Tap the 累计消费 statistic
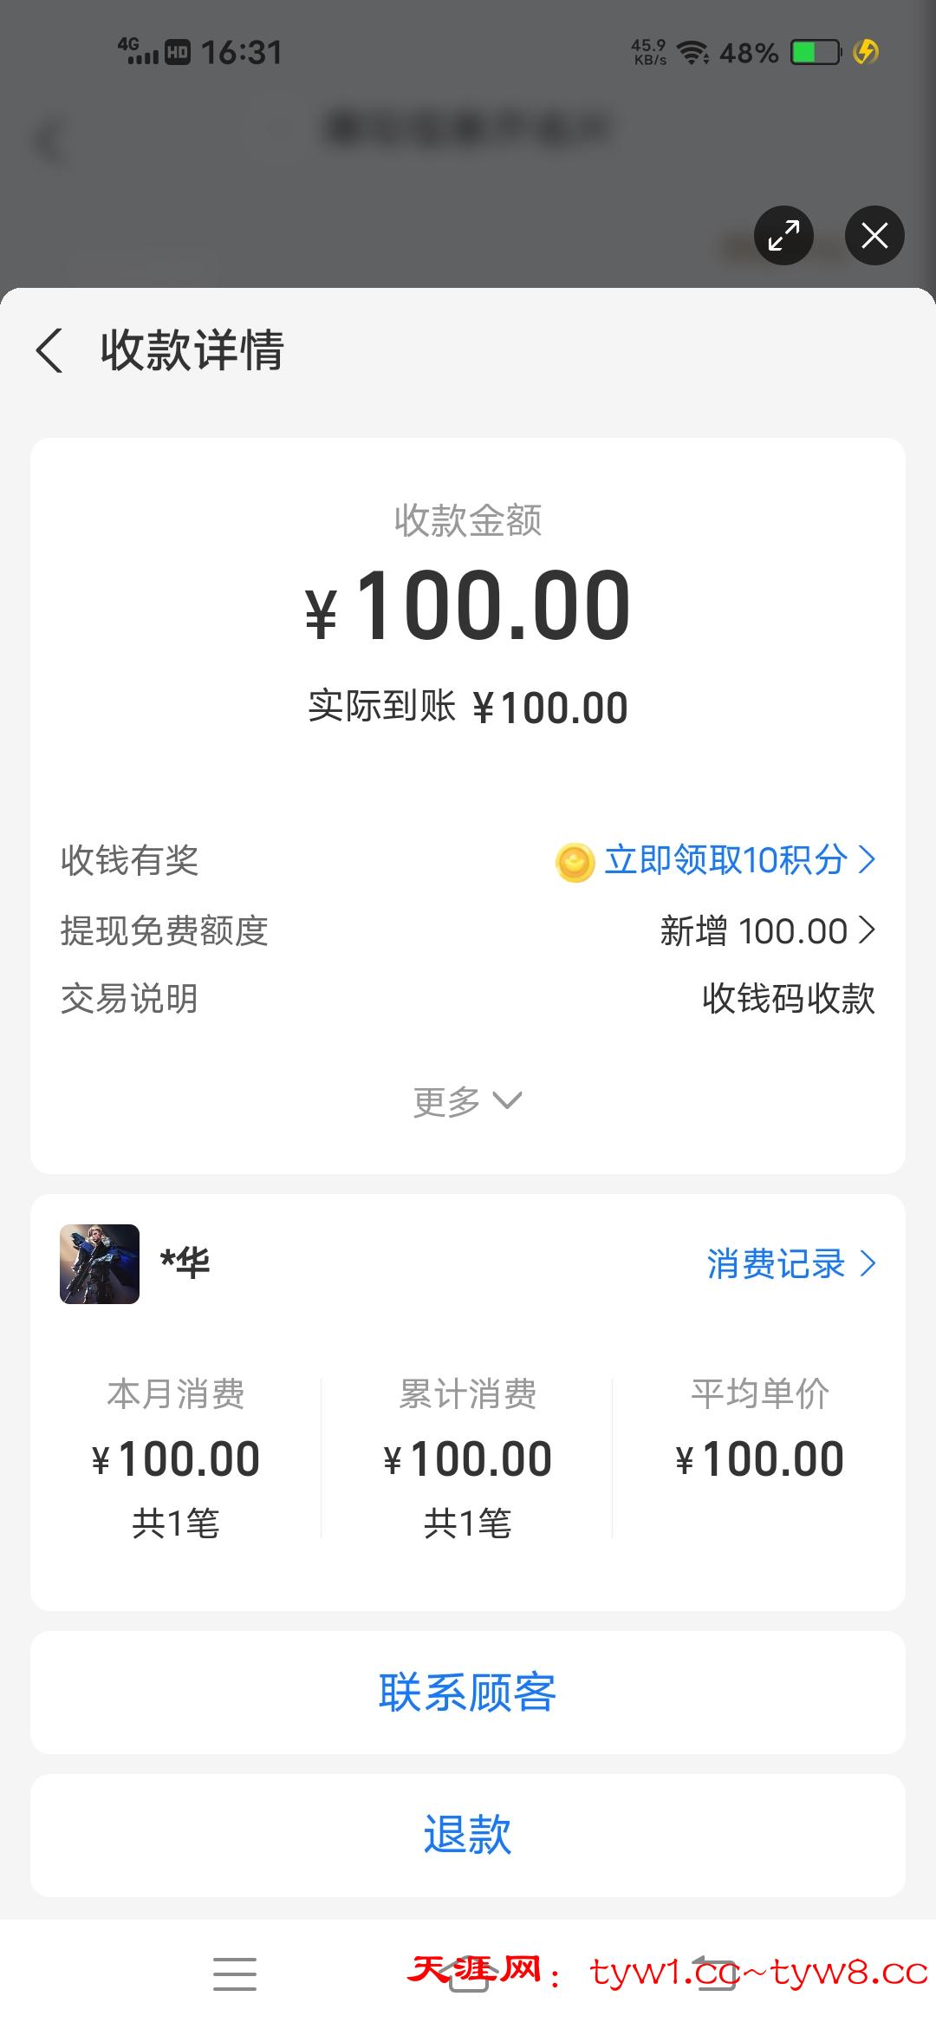The height and width of the screenshot is (2029, 936). (x=467, y=1457)
